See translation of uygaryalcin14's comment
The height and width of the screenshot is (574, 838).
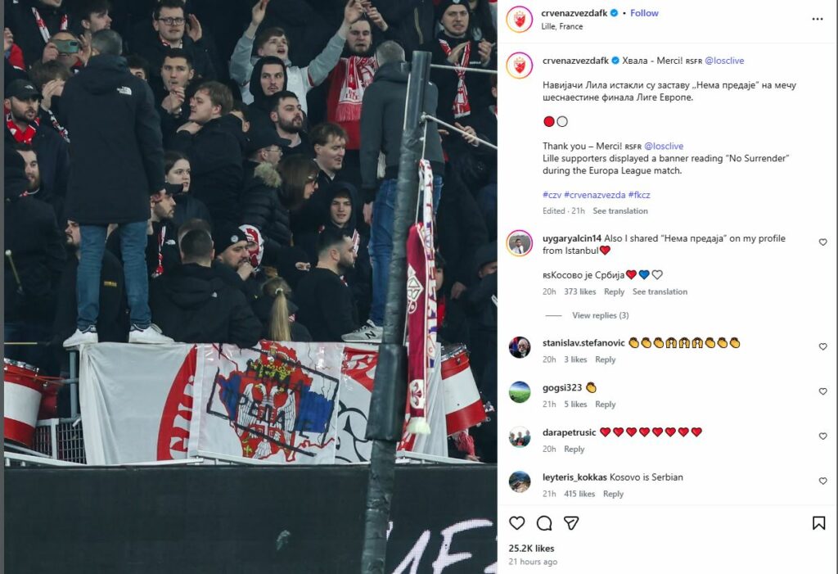point(660,292)
